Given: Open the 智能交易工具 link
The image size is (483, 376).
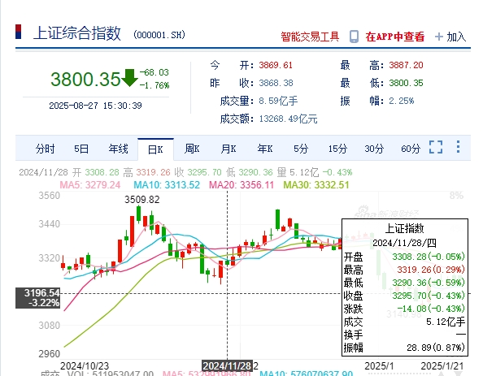Looking at the screenshot, I should 310,37.
